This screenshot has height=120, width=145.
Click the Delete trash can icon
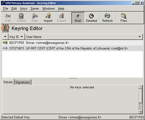click(21, 16)
